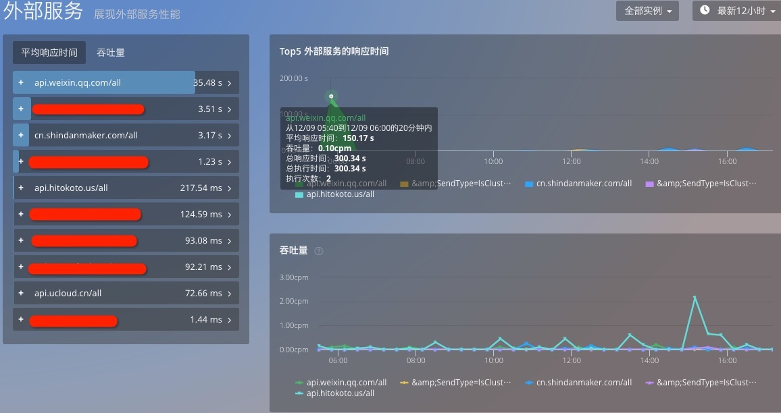The width and height of the screenshot is (781, 413).
Task: Select the 平均响应时间 tab
Action: (49, 53)
